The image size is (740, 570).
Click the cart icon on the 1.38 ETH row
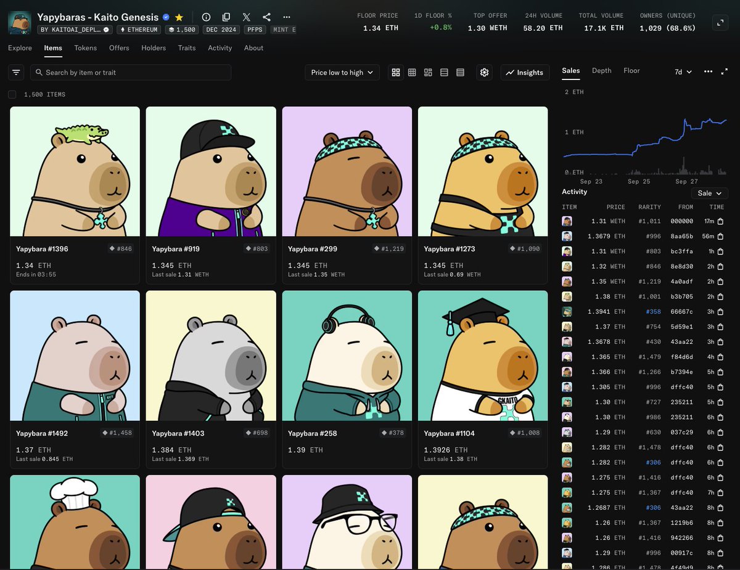pyautogui.click(x=720, y=296)
